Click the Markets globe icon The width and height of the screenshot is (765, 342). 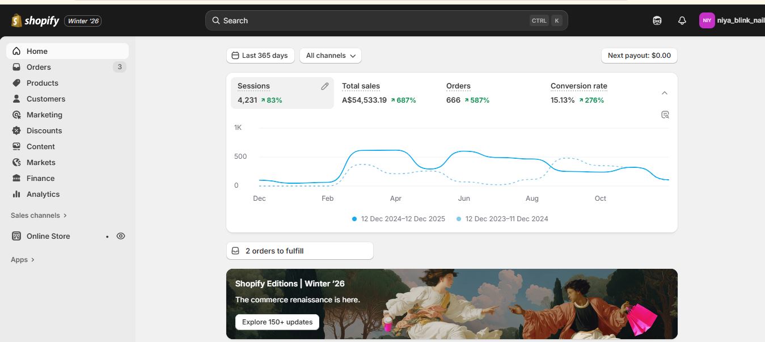(16, 162)
